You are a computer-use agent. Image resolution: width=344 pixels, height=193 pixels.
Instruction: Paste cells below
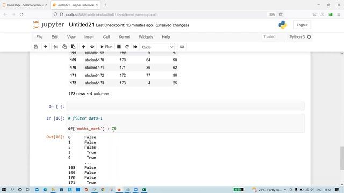(x=73, y=47)
